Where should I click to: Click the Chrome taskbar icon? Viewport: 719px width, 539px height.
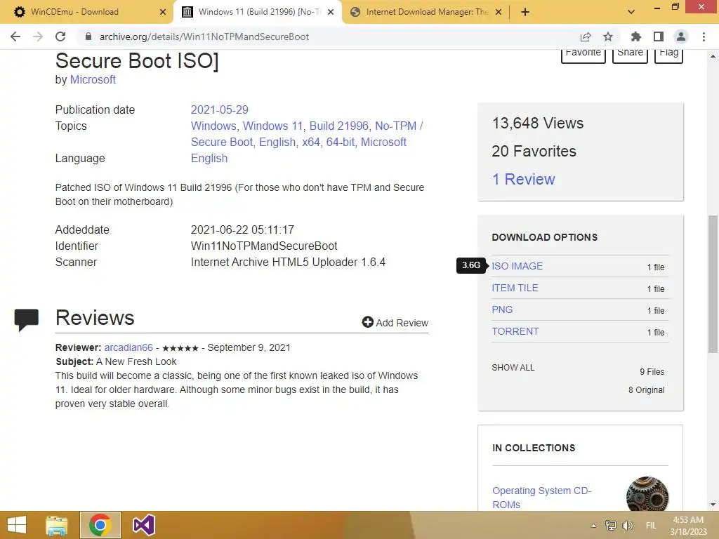pyautogui.click(x=100, y=525)
